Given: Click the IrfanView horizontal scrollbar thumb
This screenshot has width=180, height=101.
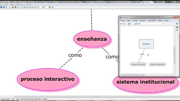Looking at the screenshot, I should 96,97.
